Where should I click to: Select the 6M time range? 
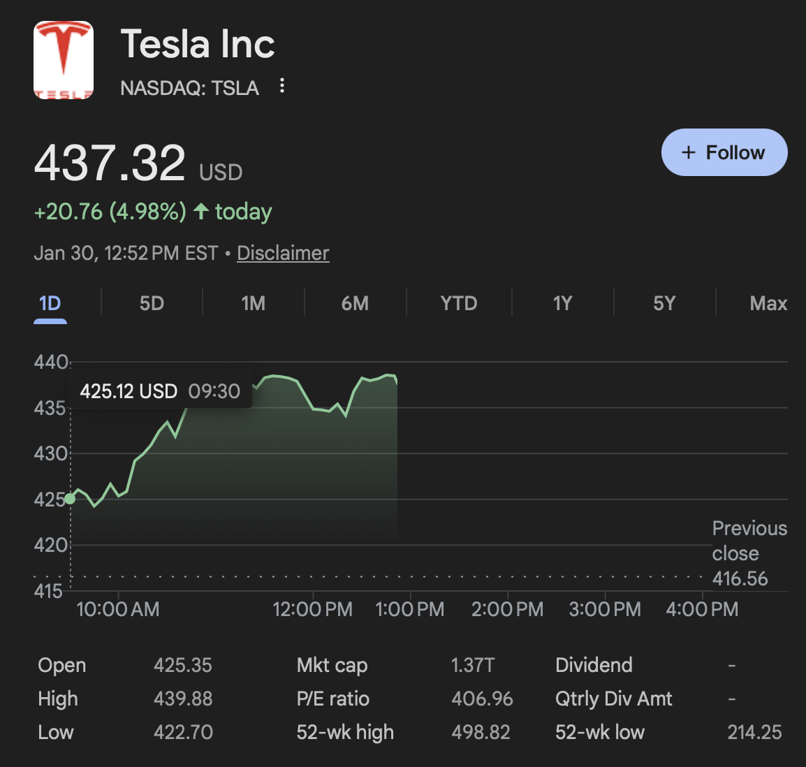pyautogui.click(x=355, y=303)
